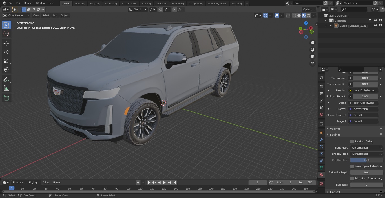Open the Object properties tab
The width and height of the screenshot is (385, 198).
pos(321,133)
